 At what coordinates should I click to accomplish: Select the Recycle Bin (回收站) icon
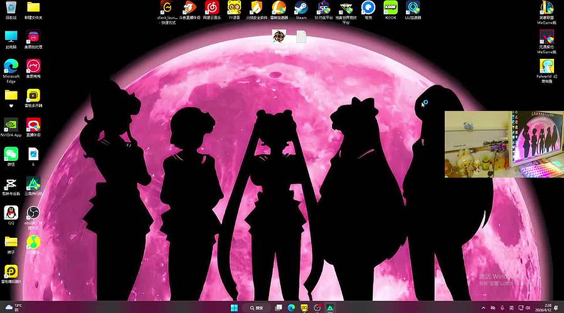(11, 8)
